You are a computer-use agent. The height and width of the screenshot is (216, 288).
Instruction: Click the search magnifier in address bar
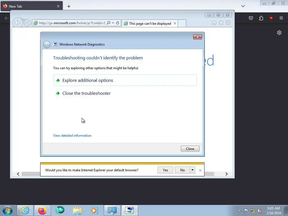point(109,23)
